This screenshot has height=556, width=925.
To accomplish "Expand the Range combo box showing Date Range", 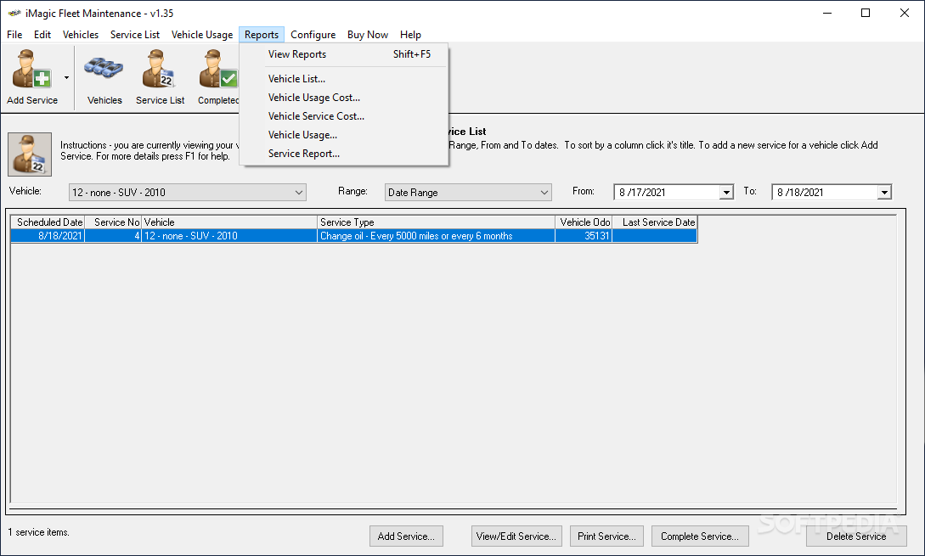I will point(544,193).
